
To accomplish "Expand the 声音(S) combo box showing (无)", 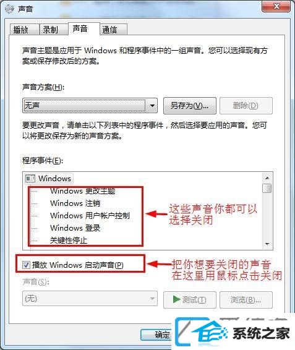I will 90,299.
